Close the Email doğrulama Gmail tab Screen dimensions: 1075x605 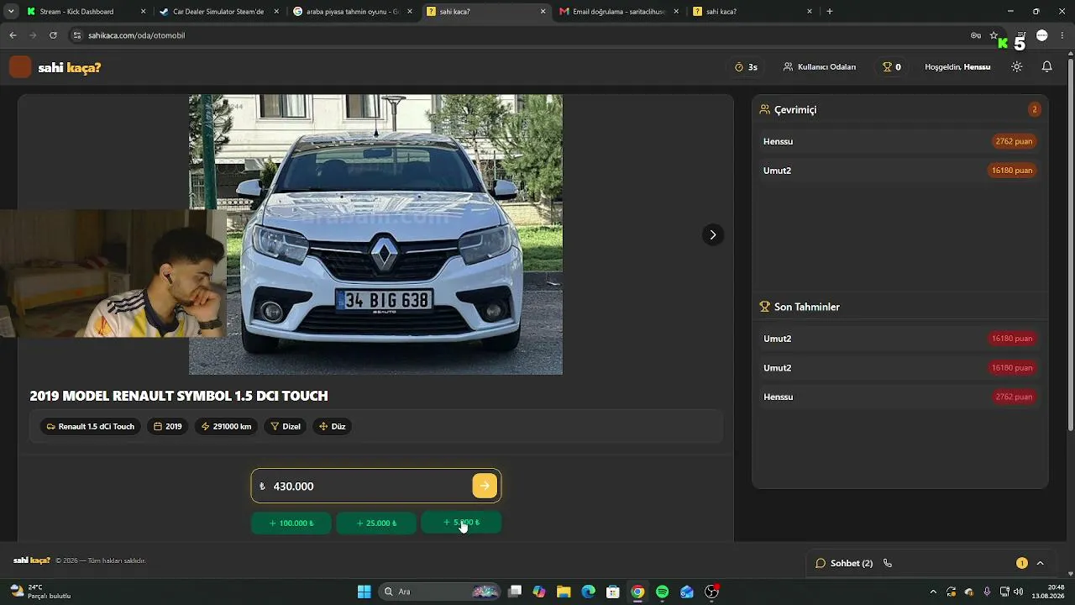[x=676, y=12]
